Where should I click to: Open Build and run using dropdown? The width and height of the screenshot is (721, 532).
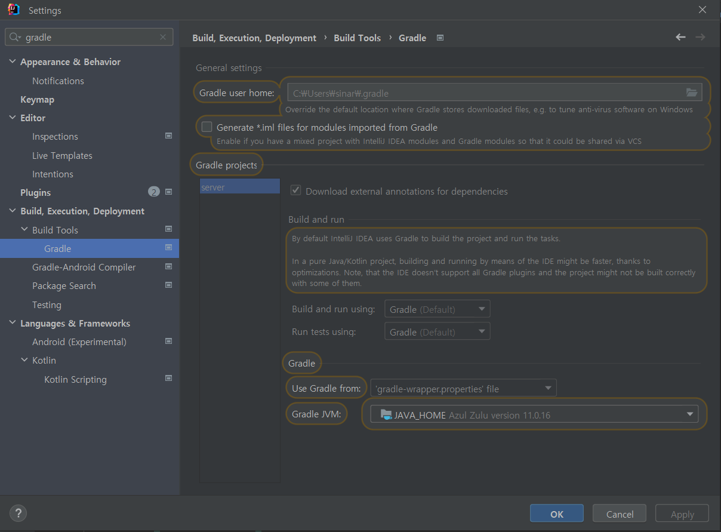pos(437,309)
